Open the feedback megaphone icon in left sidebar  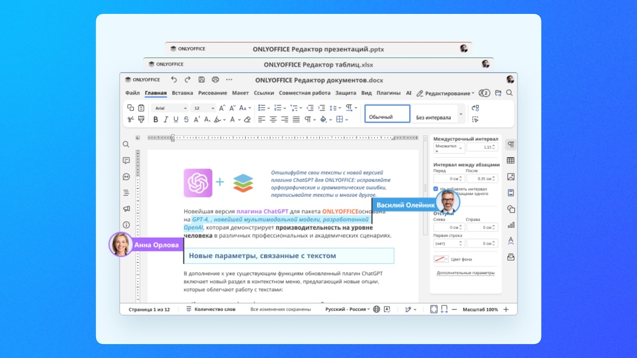tap(126, 209)
